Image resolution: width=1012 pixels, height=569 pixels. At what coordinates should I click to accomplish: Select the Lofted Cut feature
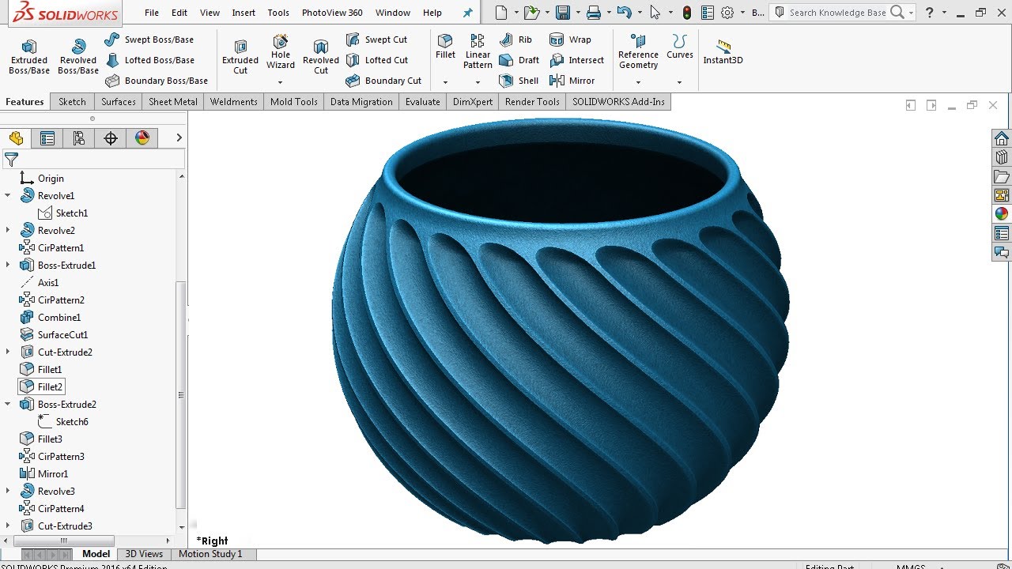coord(377,60)
